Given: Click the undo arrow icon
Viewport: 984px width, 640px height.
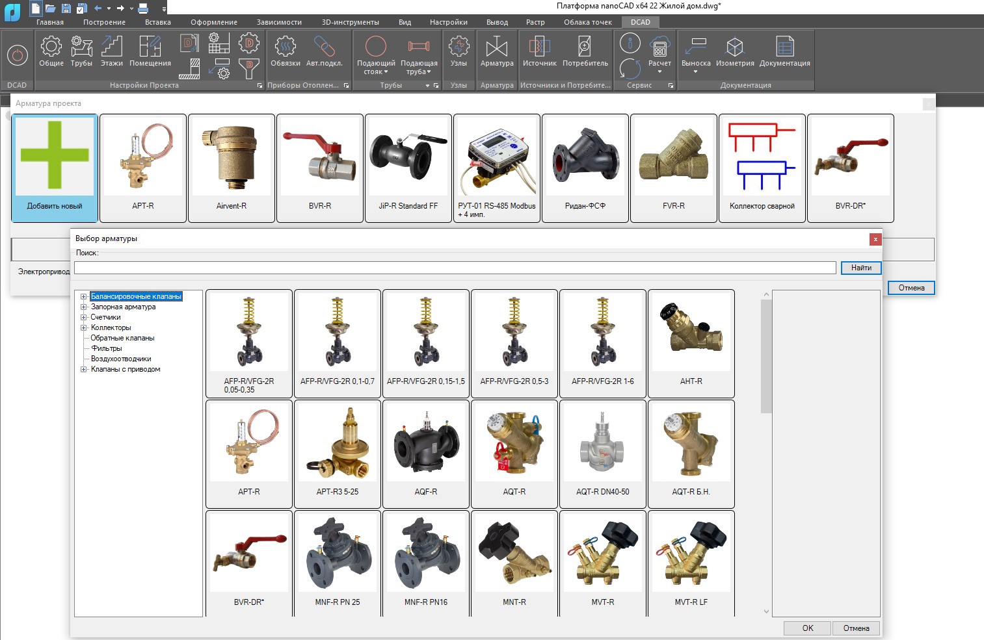Looking at the screenshot, I should pyautogui.click(x=98, y=8).
